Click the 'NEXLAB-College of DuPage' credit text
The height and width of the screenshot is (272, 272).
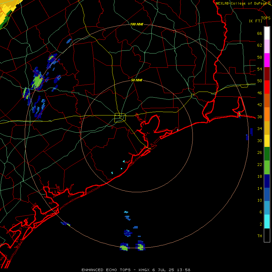point(241,3)
